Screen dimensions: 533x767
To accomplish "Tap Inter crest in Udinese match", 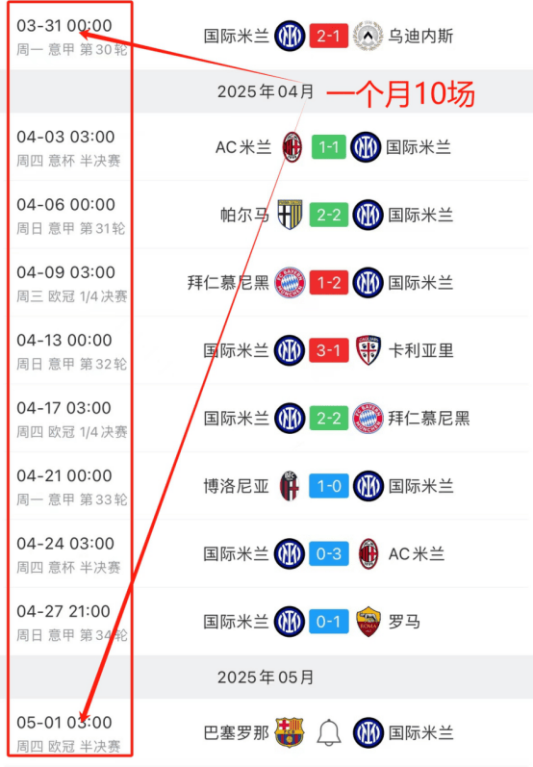I will click(290, 36).
